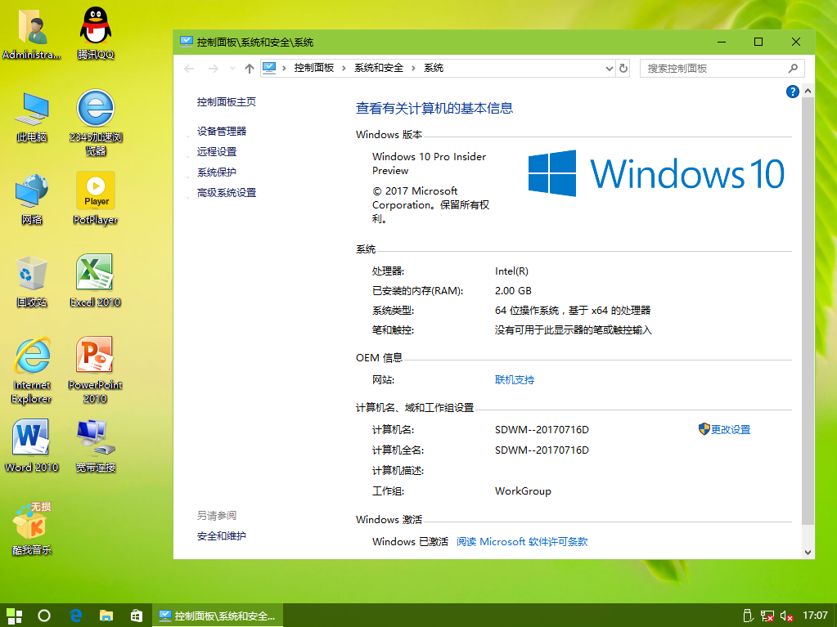Expand the address bar history dropdown
Viewport: 837px width, 627px height.
(x=609, y=68)
